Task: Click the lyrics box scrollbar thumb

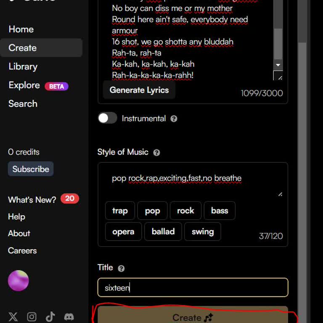Action: click(x=278, y=44)
